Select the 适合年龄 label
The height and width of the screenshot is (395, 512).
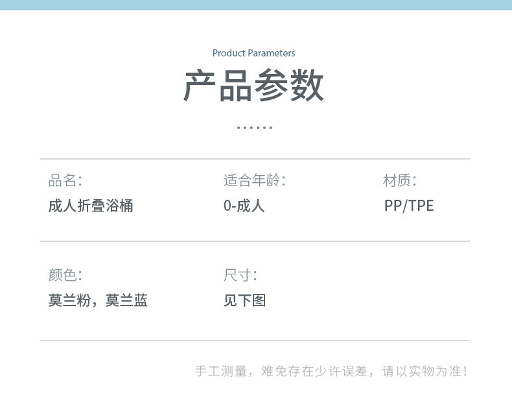tap(255, 180)
